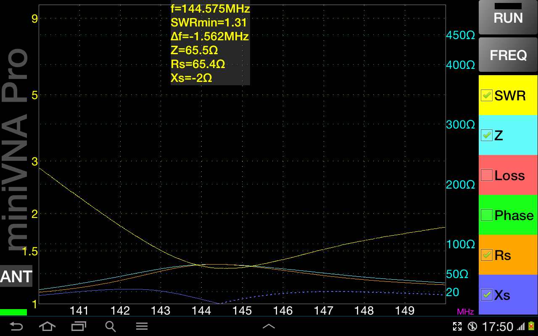
Task: Tap the MHz unit label
Action: point(465,312)
